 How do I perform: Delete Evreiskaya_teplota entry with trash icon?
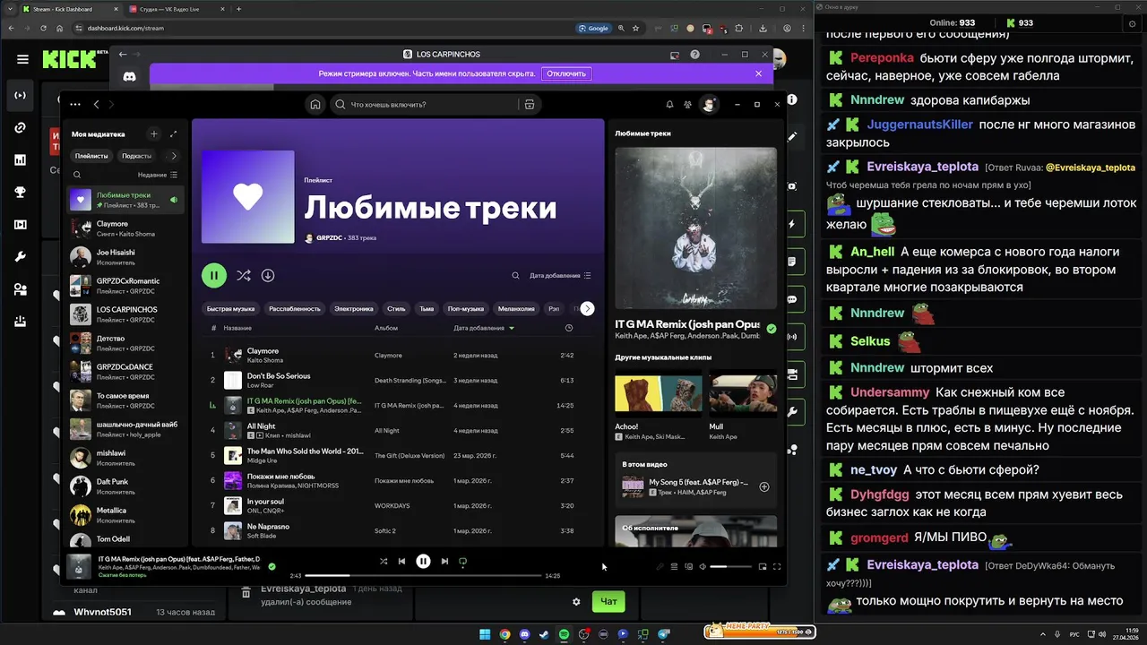tap(246, 593)
